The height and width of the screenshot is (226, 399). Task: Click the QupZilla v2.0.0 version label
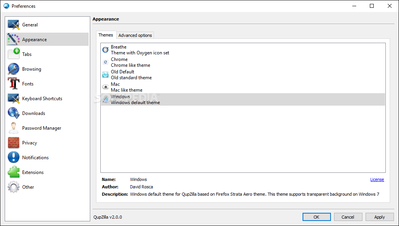(108, 217)
